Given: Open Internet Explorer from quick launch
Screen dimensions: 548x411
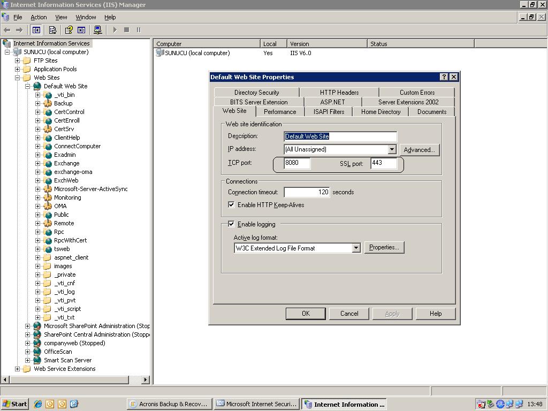Looking at the screenshot, I should [x=38, y=404].
